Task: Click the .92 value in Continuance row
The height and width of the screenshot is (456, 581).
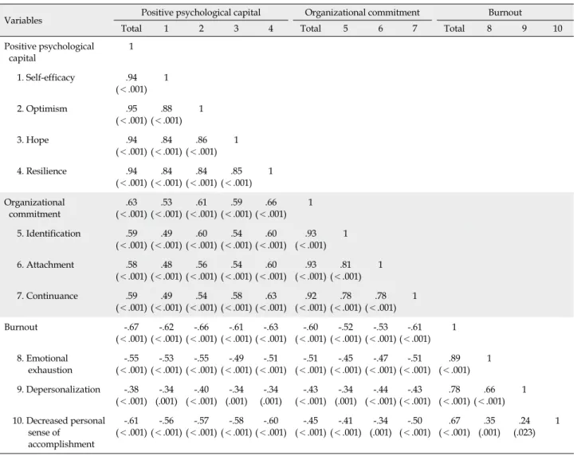Action: [x=311, y=296]
